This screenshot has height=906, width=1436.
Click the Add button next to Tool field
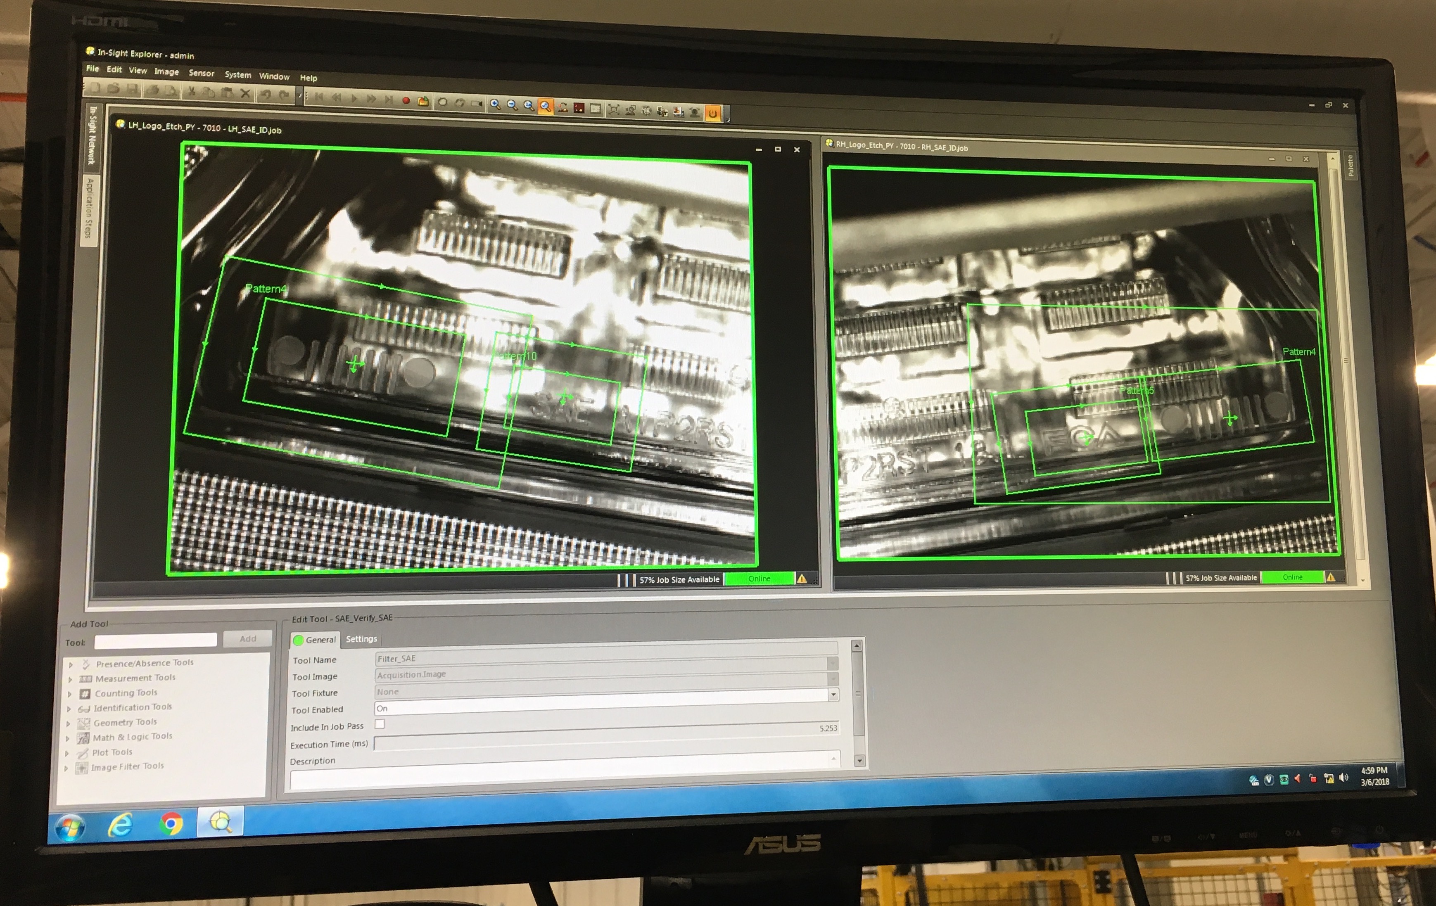[247, 639]
